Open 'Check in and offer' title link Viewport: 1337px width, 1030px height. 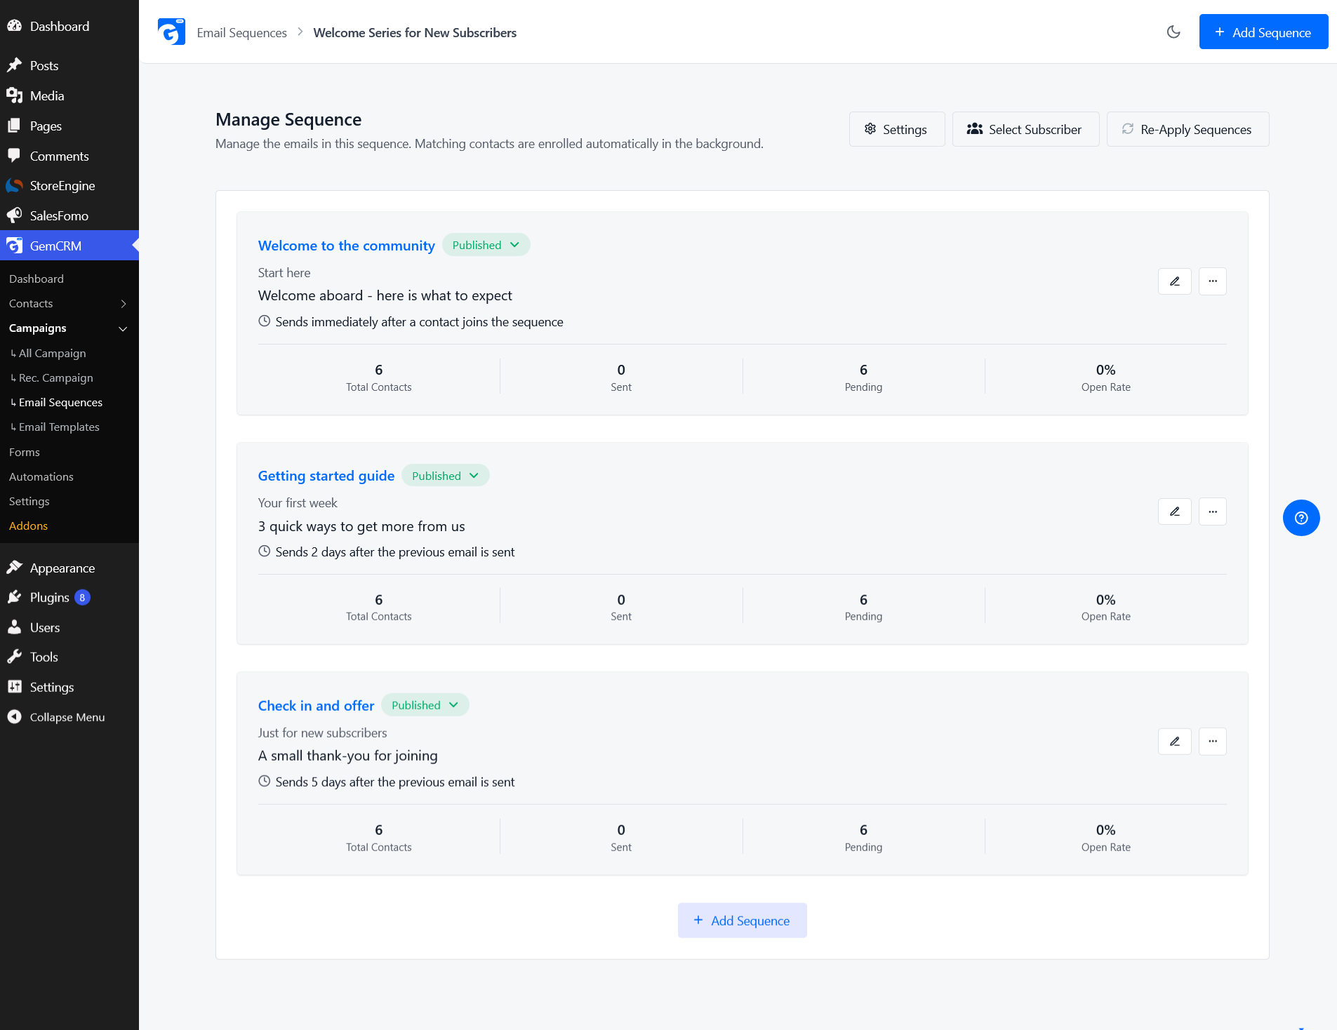pyautogui.click(x=316, y=706)
